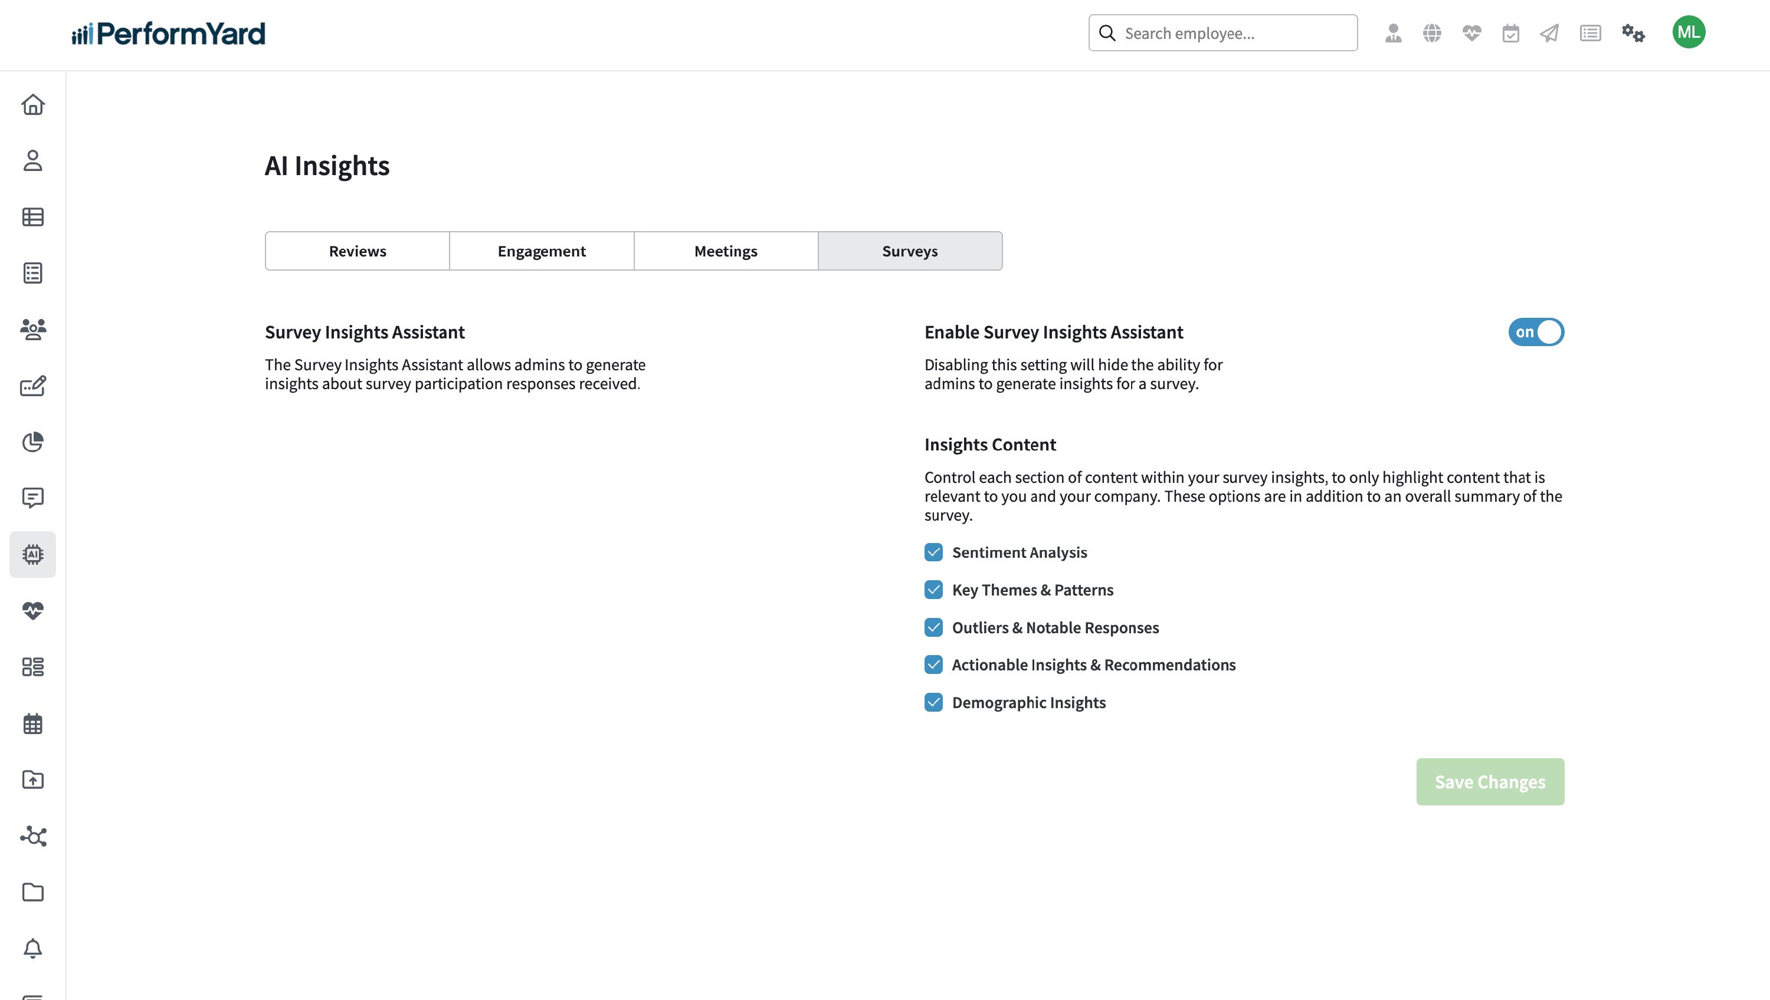1770x1000 pixels.
Task: Uncheck the Sentiment Analysis checkbox
Action: (933, 552)
